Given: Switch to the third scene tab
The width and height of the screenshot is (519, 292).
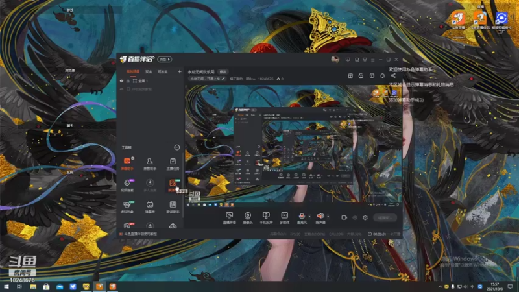Looking at the screenshot, I should [x=163, y=71].
